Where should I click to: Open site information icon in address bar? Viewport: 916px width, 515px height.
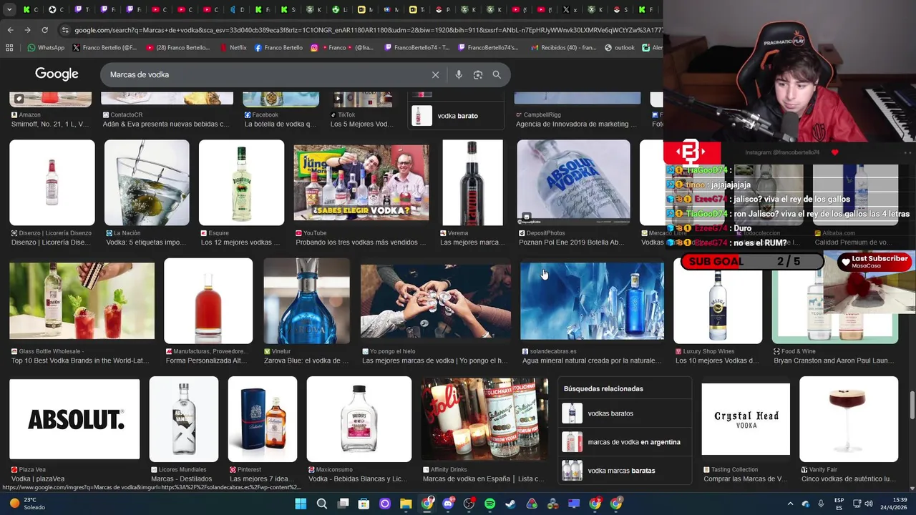[x=65, y=30]
